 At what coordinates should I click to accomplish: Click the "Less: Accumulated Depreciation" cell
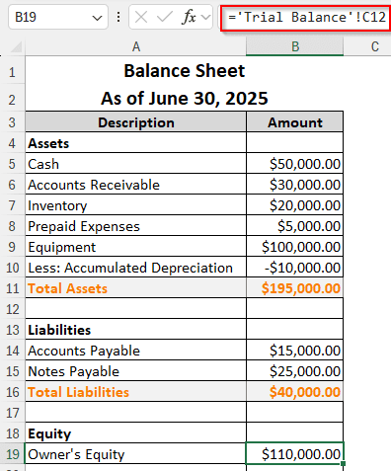(136, 268)
